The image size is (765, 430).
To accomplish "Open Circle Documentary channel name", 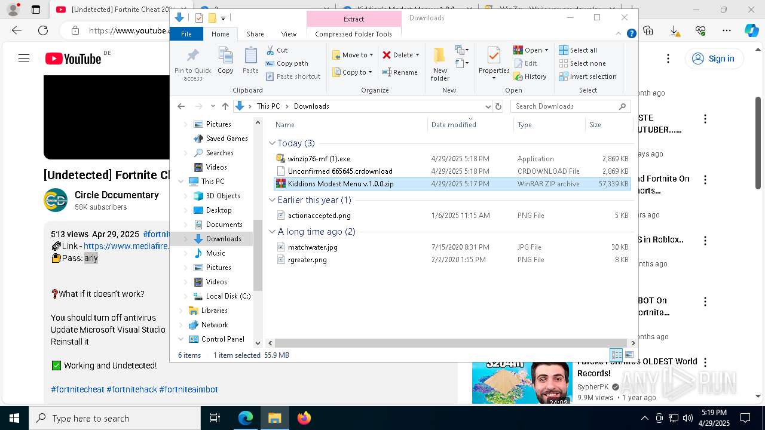I will 117,195.
